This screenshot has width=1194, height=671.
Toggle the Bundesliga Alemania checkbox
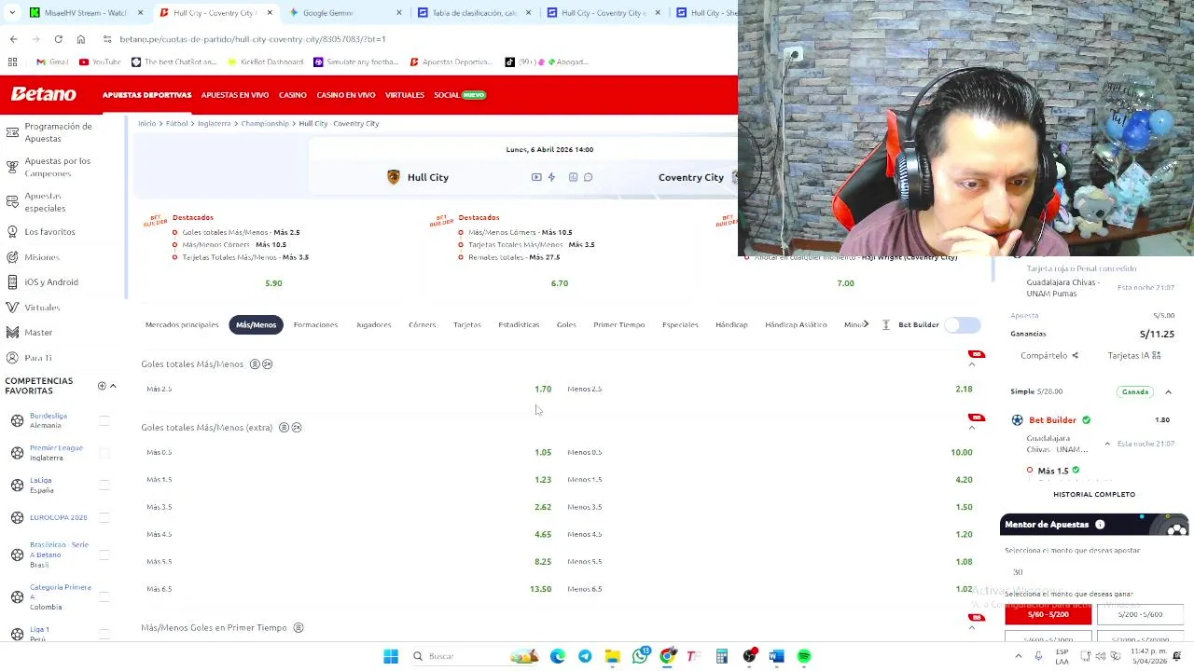[104, 420]
